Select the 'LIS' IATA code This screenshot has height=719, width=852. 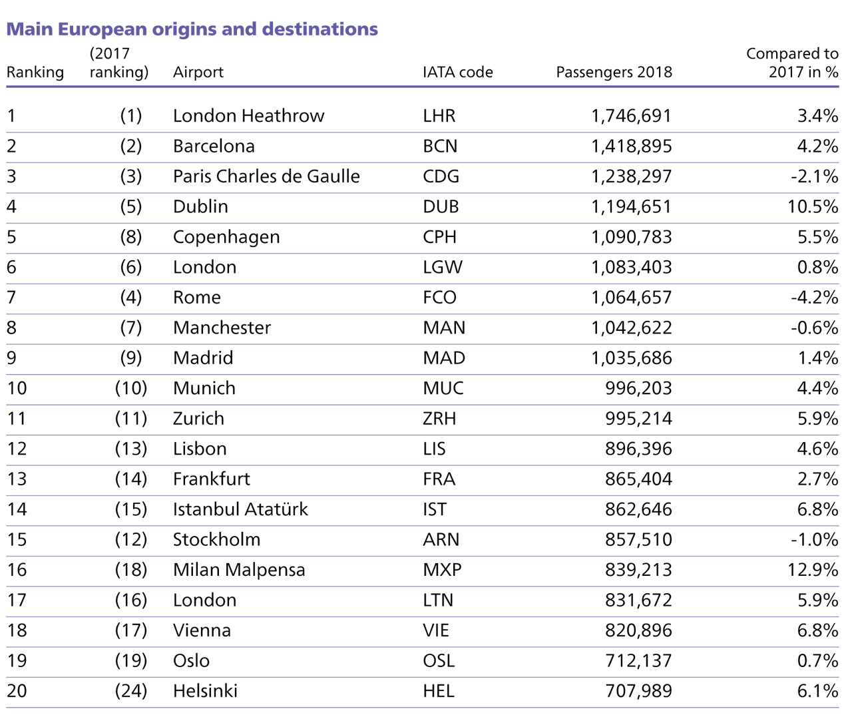(435, 449)
